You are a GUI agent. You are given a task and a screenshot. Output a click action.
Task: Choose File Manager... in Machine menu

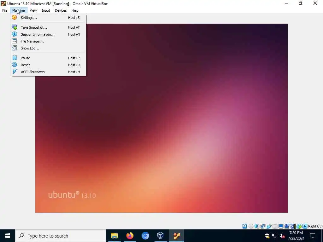point(48,41)
